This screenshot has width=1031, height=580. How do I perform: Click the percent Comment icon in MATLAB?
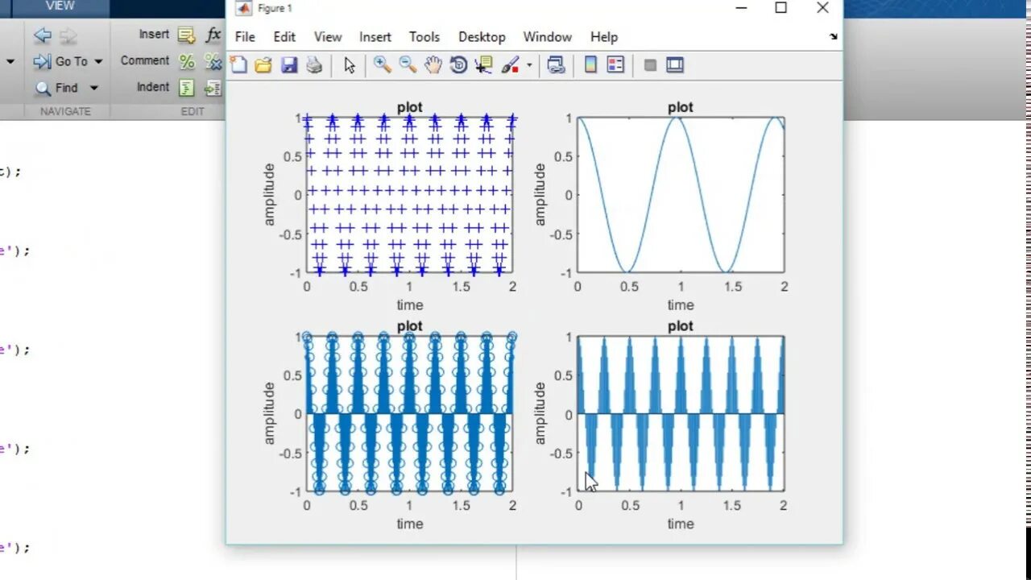pos(187,61)
